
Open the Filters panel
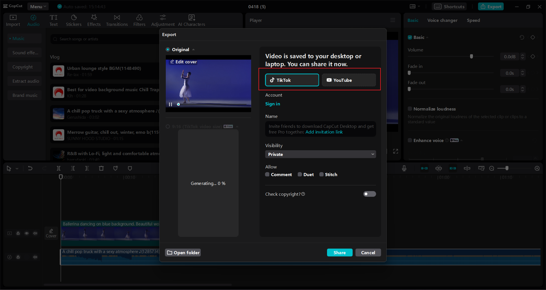tap(139, 20)
